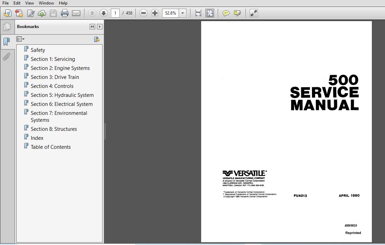Open Section 1: Servicing bookmark
385x245 pixels.
(53, 59)
